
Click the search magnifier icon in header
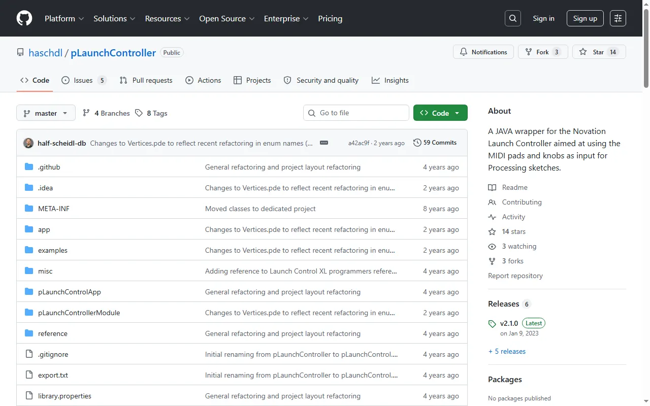point(513,18)
